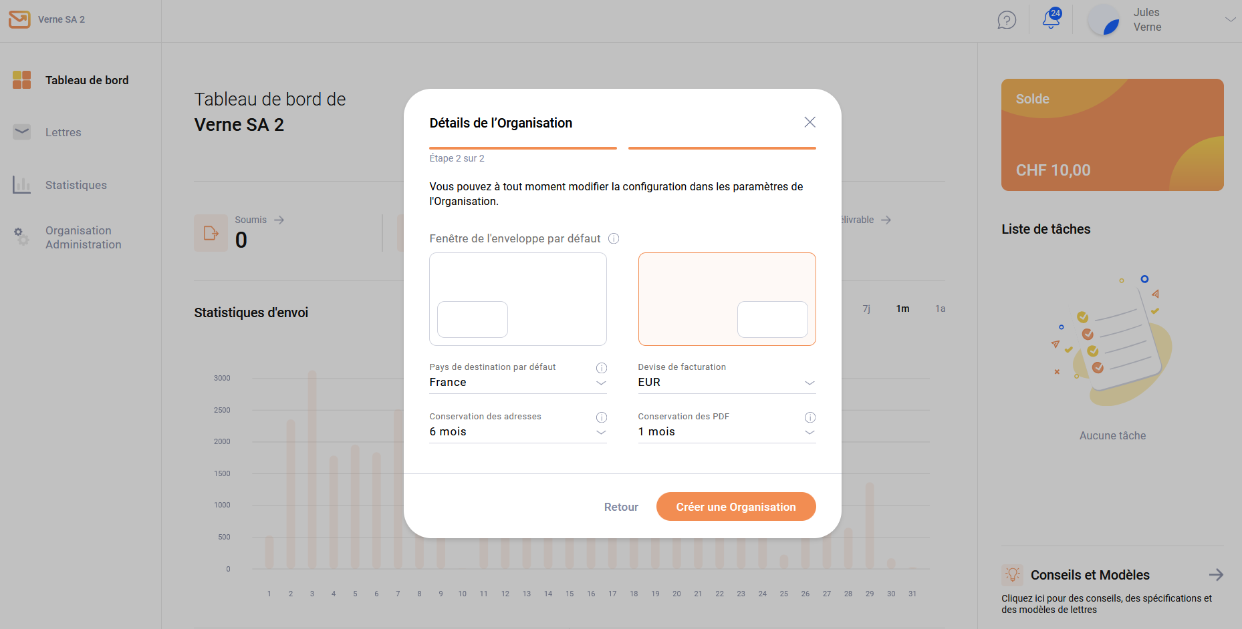Show info for Pays de destination
This screenshot has height=629, width=1242.
[x=602, y=368]
